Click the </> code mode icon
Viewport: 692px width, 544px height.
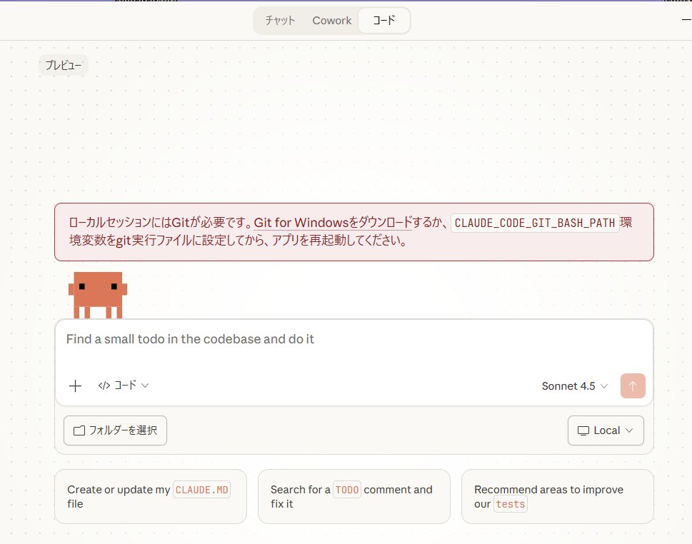(x=104, y=385)
